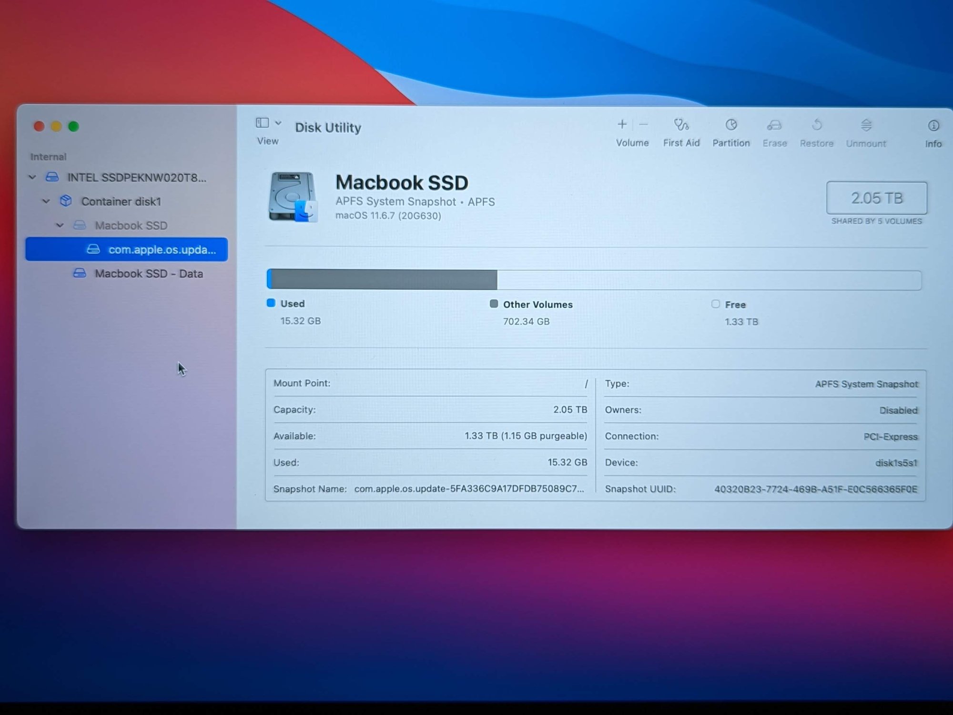953x715 pixels.
Task: Select Container disk1 in sidebar
Action: pos(121,202)
